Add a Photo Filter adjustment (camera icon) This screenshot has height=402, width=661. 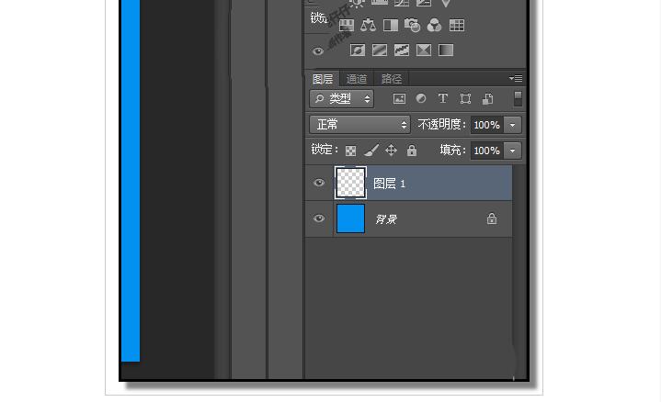point(412,26)
